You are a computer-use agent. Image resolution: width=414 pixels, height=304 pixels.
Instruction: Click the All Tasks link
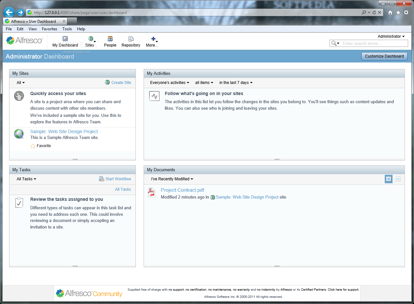[123, 189]
